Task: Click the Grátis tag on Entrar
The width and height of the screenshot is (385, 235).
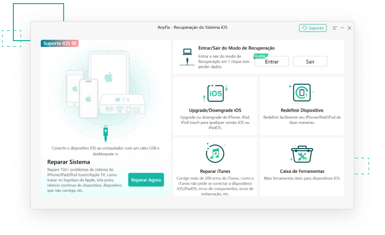Action: 260,56
